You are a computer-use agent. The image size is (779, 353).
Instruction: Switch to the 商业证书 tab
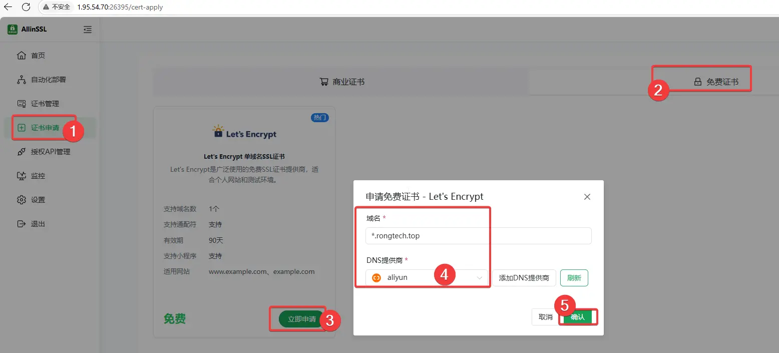click(x=342, y=82)
